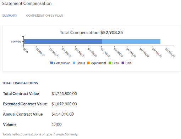Click the light blue Bonus bar segment
This screenshot has width=181, height=139.
131,41
